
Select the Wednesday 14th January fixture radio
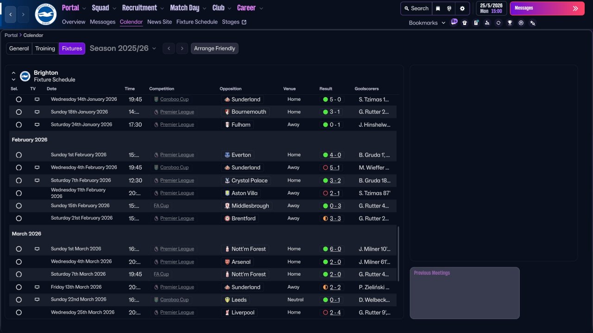(x=19, y=99)
